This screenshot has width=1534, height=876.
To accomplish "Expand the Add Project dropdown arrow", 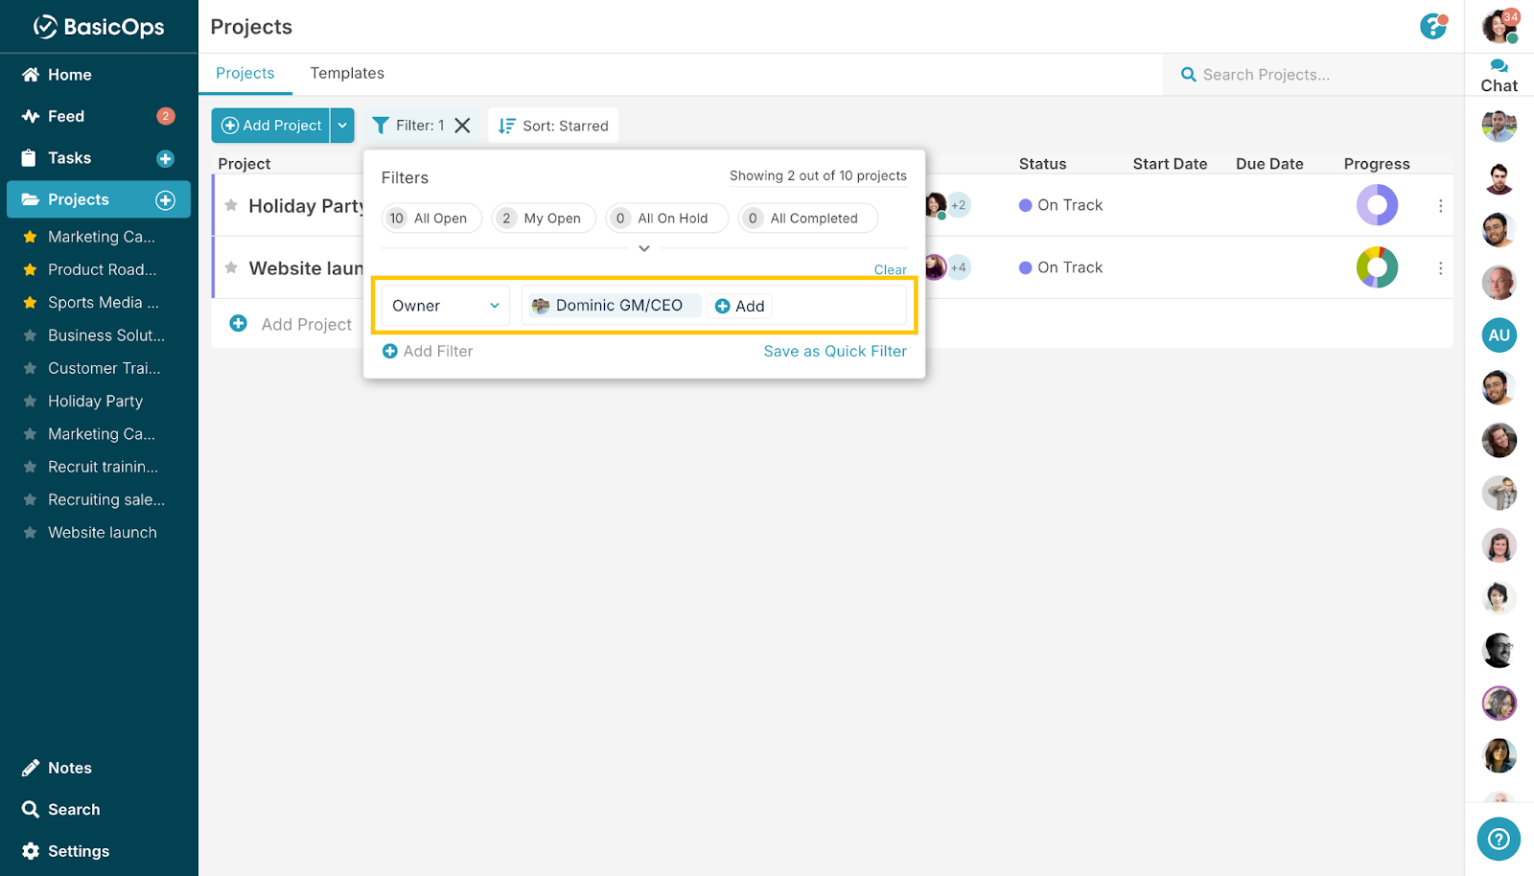I will tap(342, 126).
